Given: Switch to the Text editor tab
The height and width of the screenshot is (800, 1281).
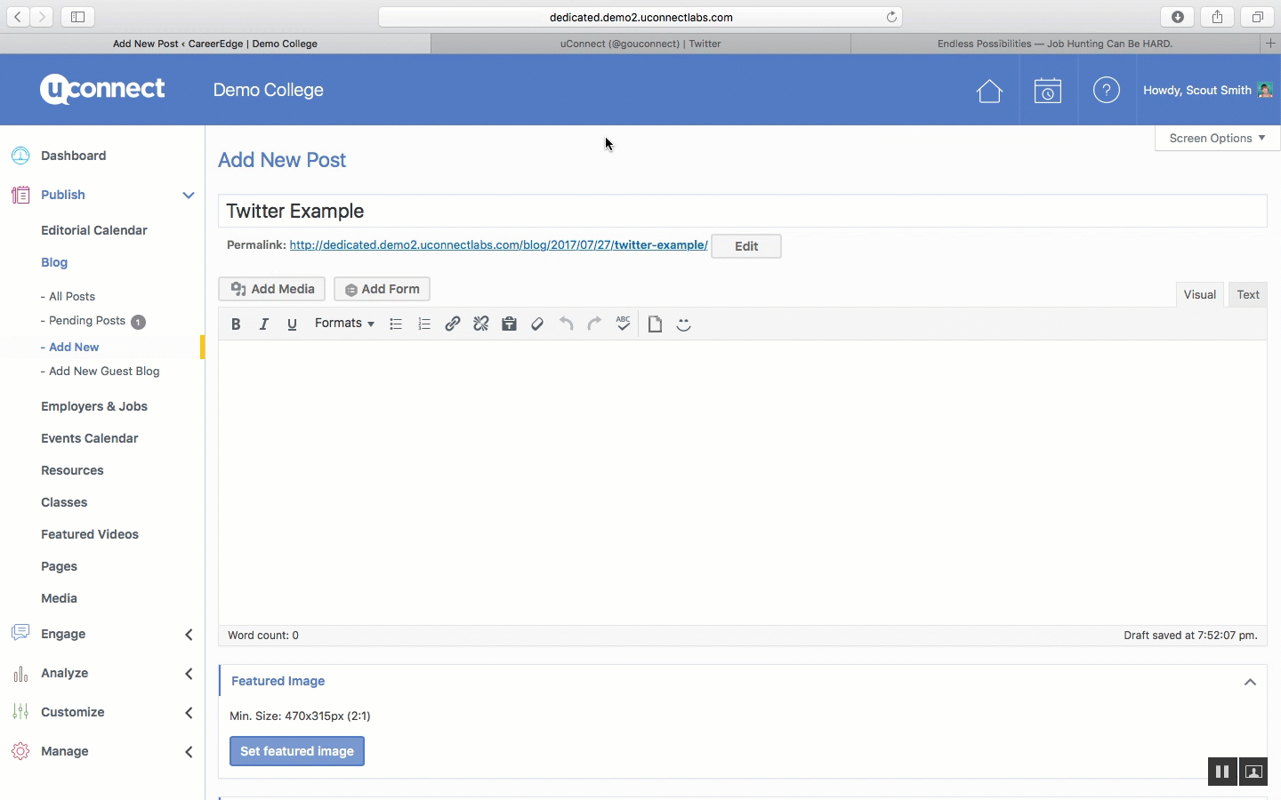Looking at the screenshot, I should coord(1248,295).
